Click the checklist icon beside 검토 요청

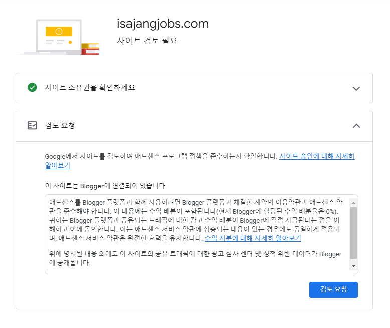(32, 125)
